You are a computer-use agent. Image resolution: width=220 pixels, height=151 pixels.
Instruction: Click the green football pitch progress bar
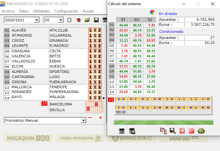tap(164, 123)
